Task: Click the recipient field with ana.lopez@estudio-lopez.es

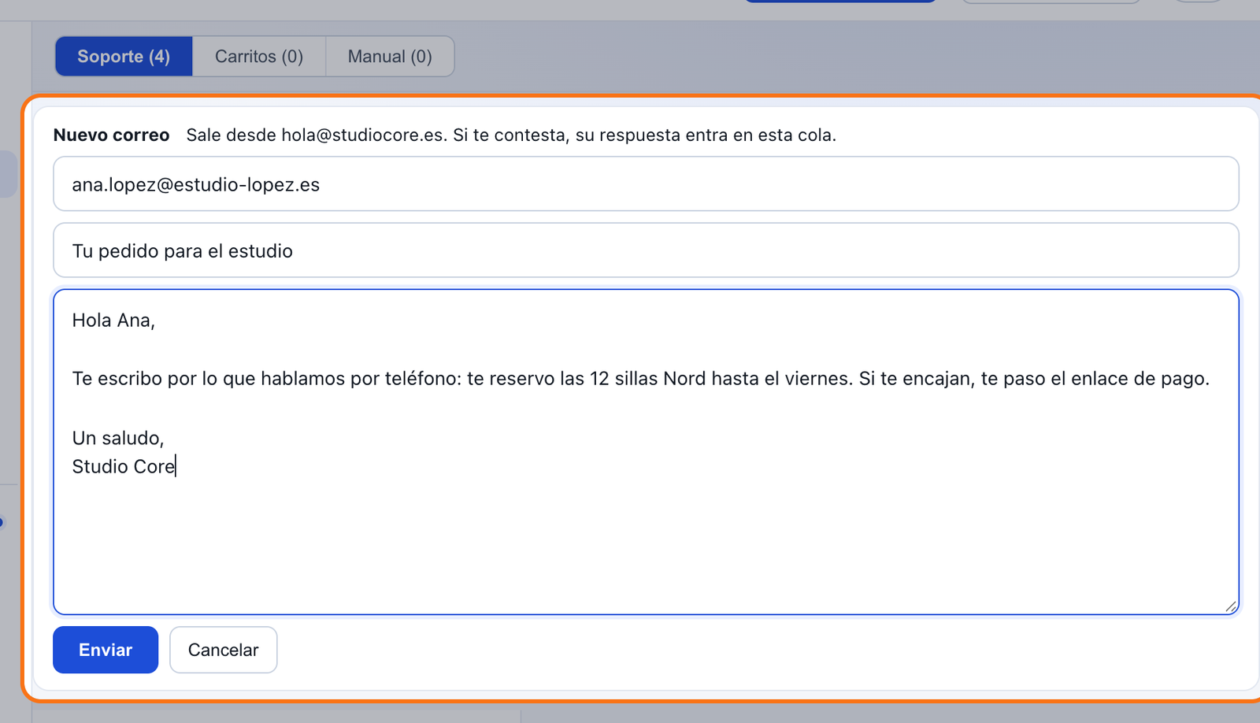Action: pyautogui.click(x=646, y=184)
